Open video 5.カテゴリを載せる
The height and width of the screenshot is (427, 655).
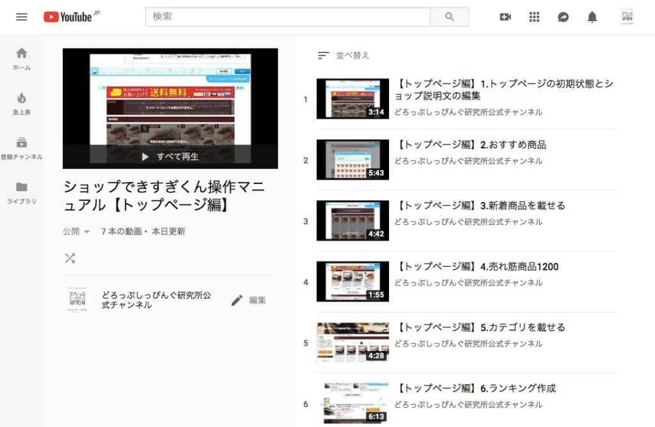pyautogui.click(x=480, y=327)
